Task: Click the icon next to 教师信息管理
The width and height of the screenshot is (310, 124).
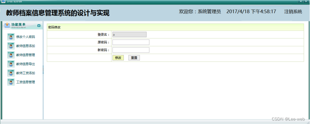Action: click(11, 55)
